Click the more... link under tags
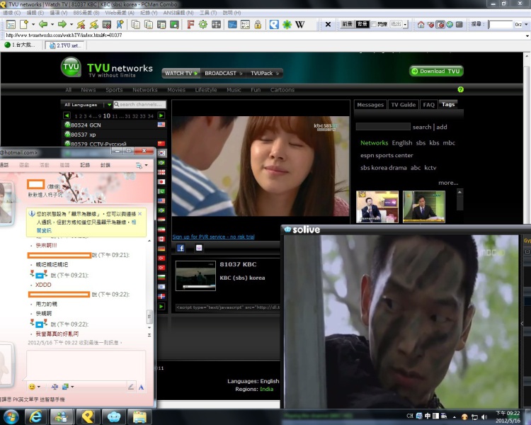This screenshot has width=531, height=425. pos(448,183)
